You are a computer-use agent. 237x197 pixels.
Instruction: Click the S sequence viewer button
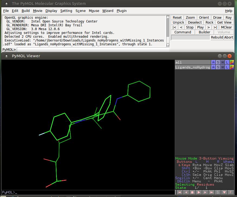pos(218,192)
